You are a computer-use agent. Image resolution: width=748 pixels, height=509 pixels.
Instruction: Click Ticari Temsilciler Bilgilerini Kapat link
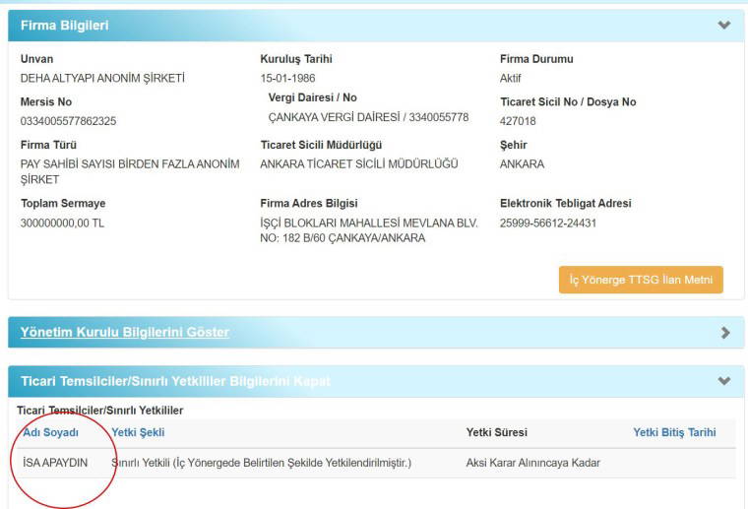coord(175,381)
